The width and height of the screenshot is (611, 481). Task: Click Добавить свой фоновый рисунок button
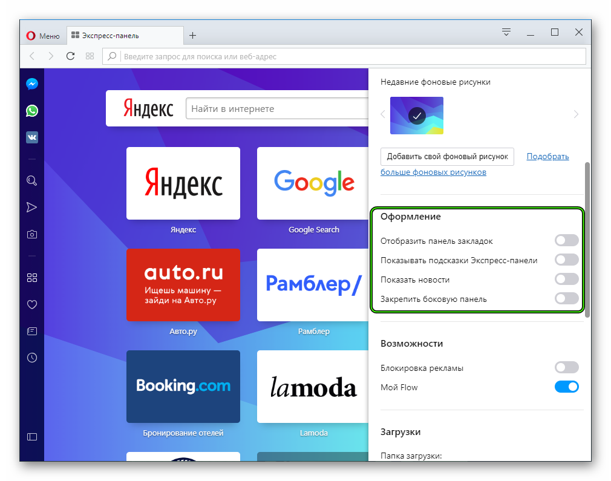[447, 157]
